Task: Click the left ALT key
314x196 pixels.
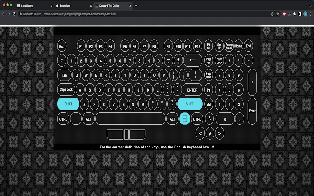Action: pyautogui.click(x=88, y=119)
